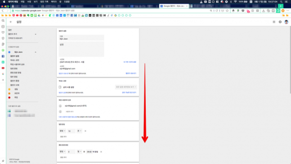Click the calendar description text area

click(81, 49)
